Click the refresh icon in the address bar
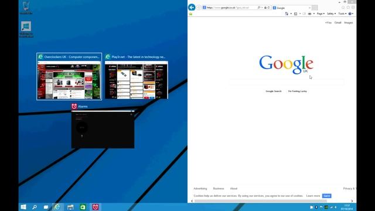 268,8
